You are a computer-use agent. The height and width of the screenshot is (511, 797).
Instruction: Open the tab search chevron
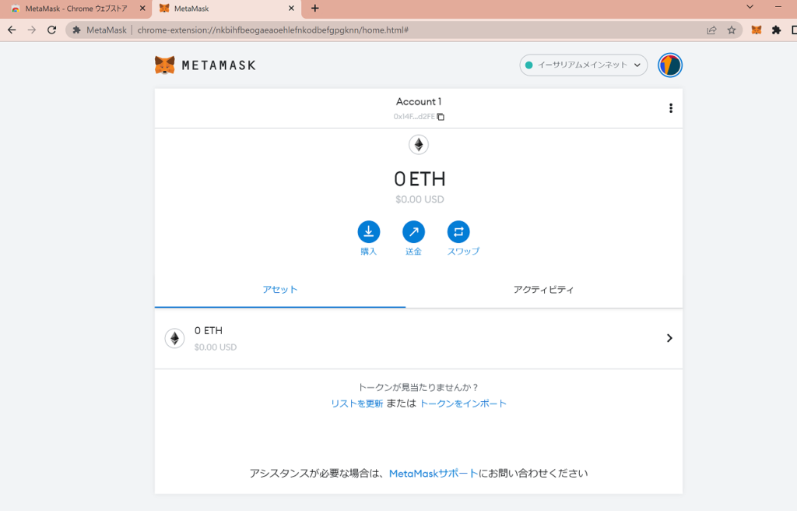[750, 7]
